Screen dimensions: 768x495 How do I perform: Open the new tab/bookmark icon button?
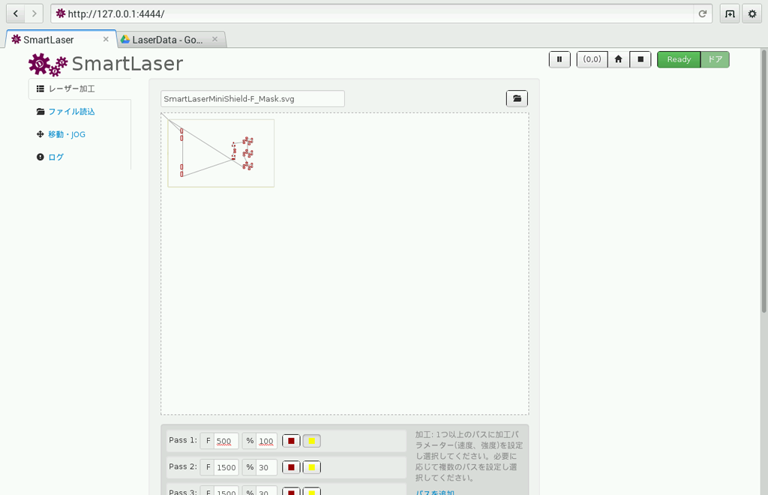pyautogui.click(x=730, y=13)
